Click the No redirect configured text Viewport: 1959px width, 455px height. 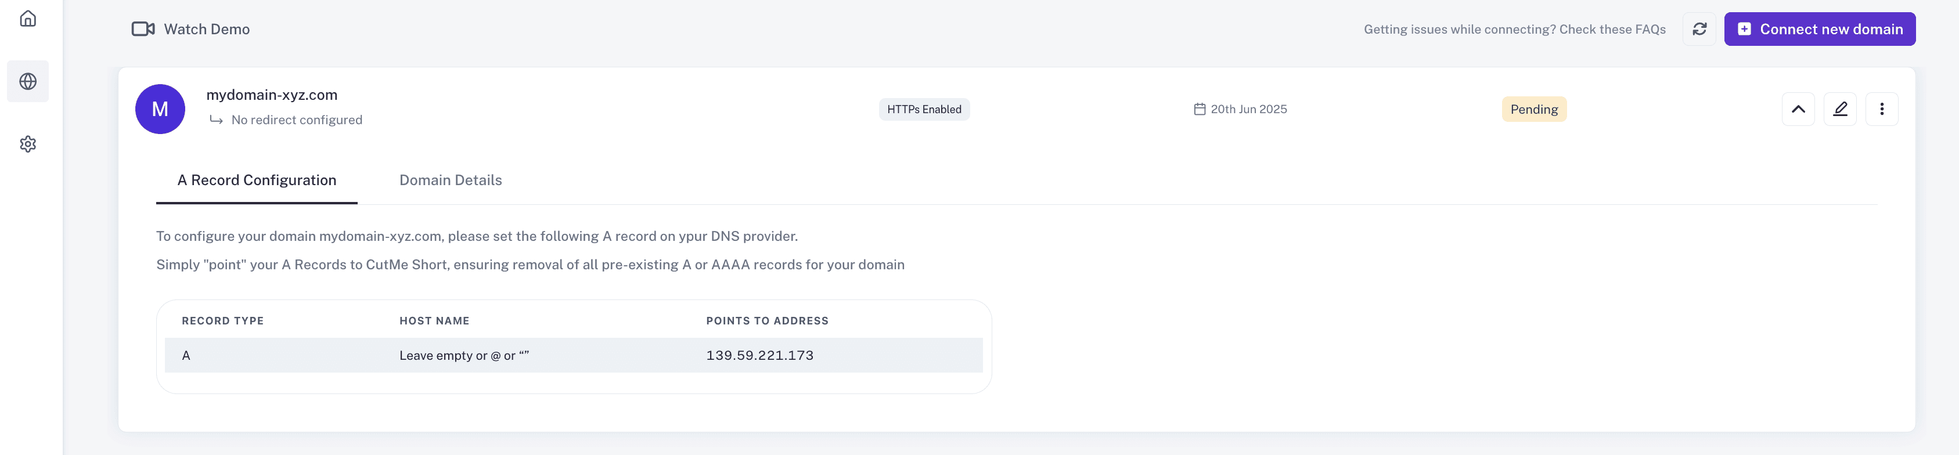coord(297,120)
